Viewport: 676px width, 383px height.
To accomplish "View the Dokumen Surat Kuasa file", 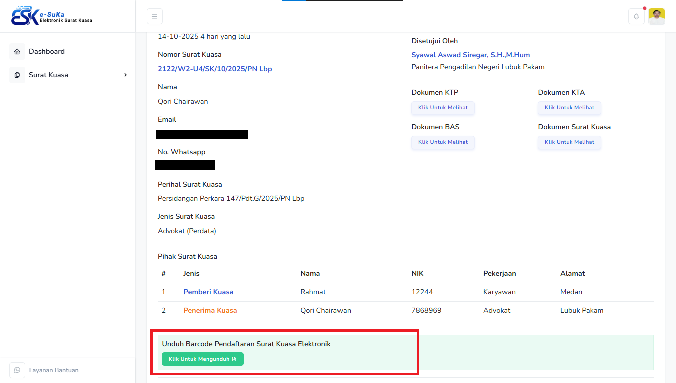I will (569, 142).
